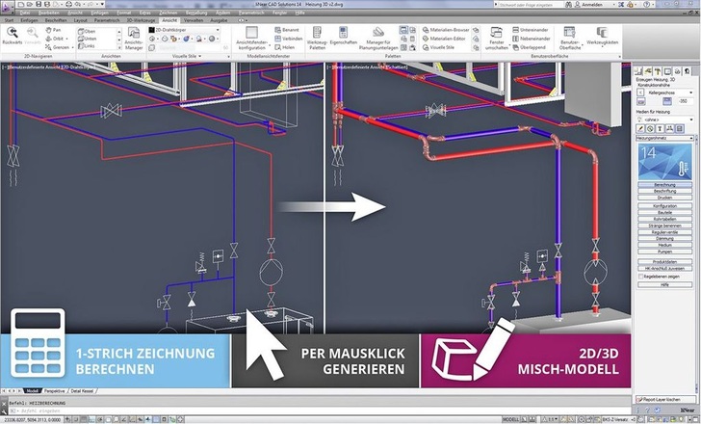
Task: Open the Orbit dropdown arrow
Action: pos(67,39)
